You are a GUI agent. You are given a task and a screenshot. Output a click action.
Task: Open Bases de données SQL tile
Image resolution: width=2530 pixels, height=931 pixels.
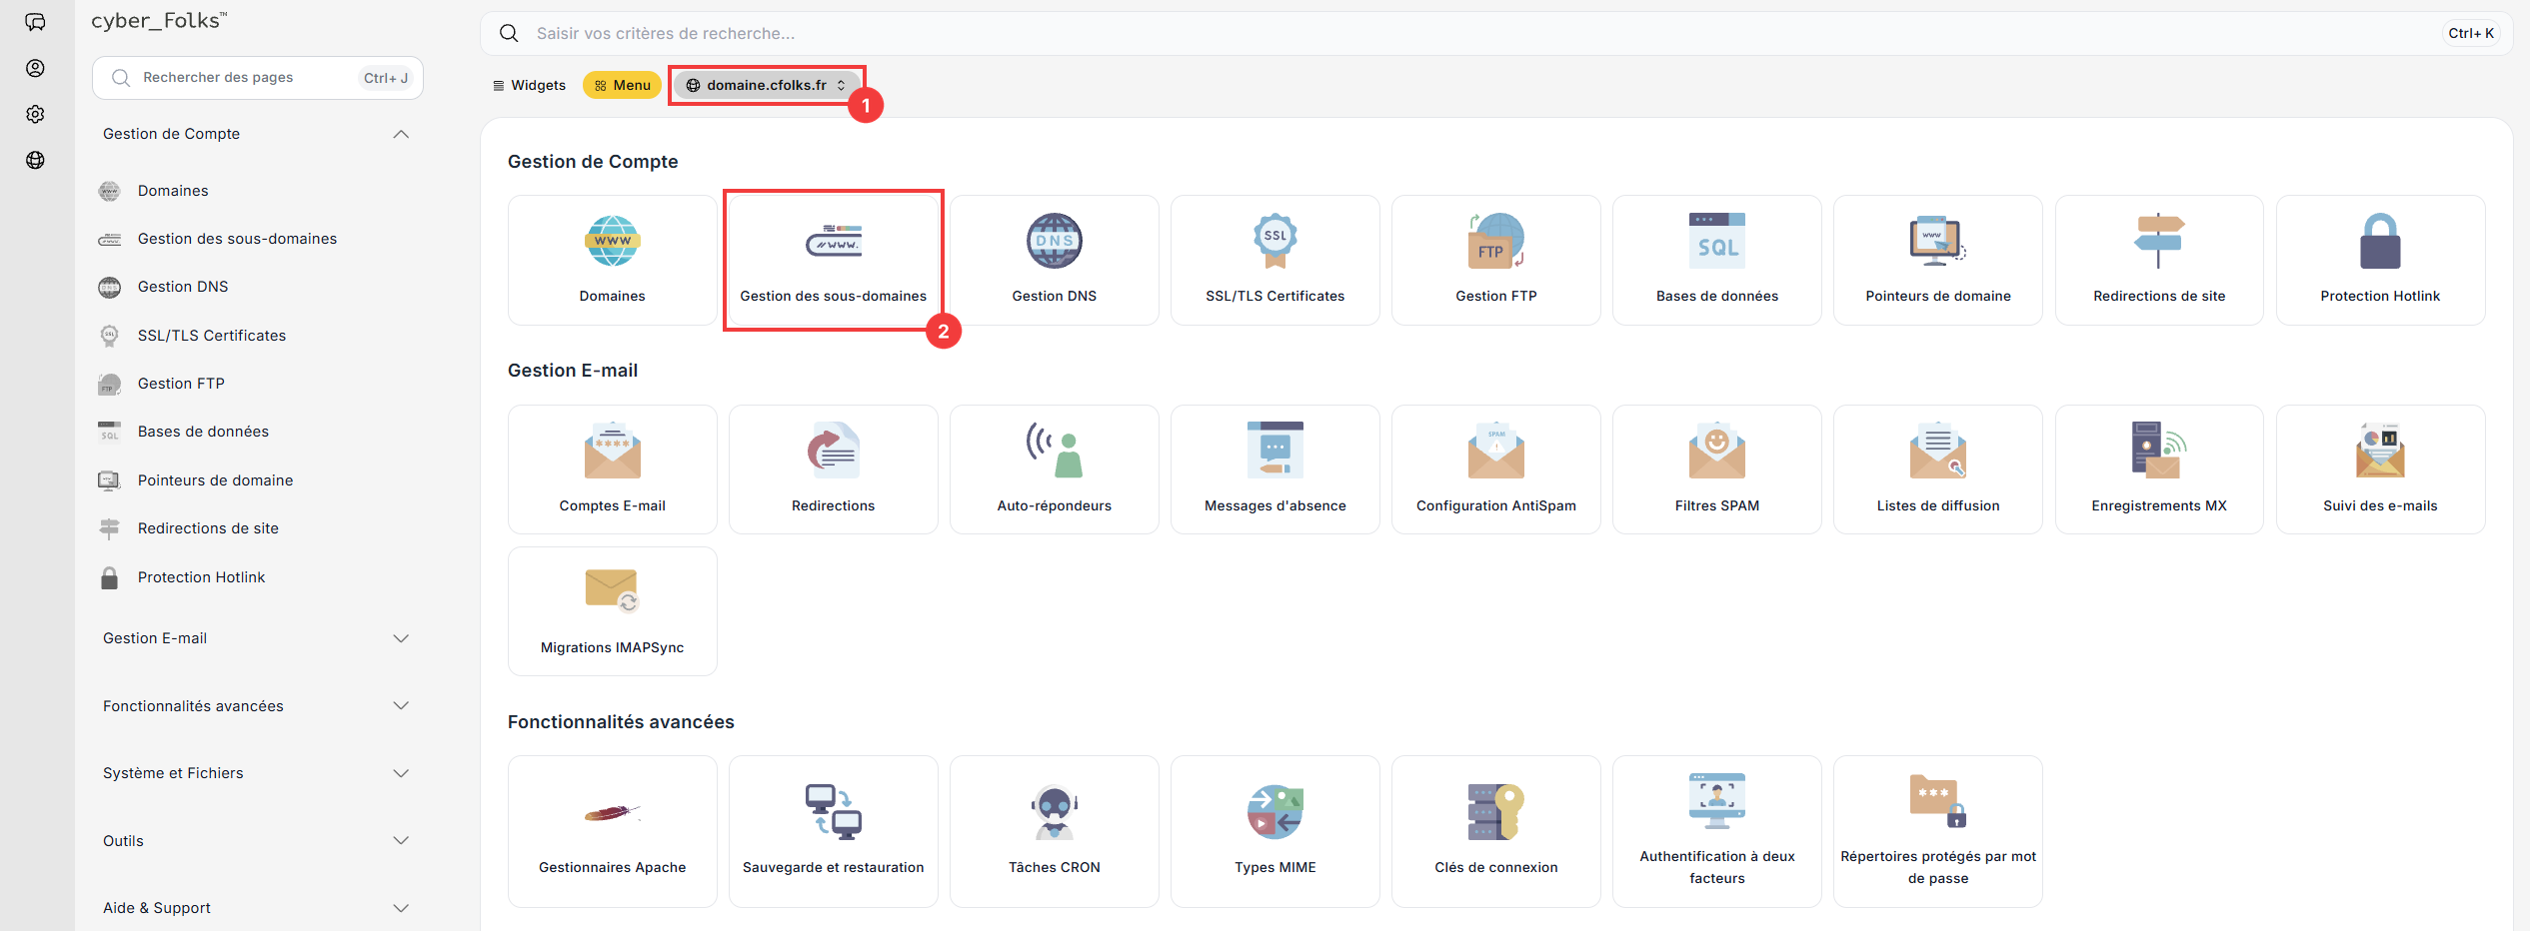pos(1716,260)
